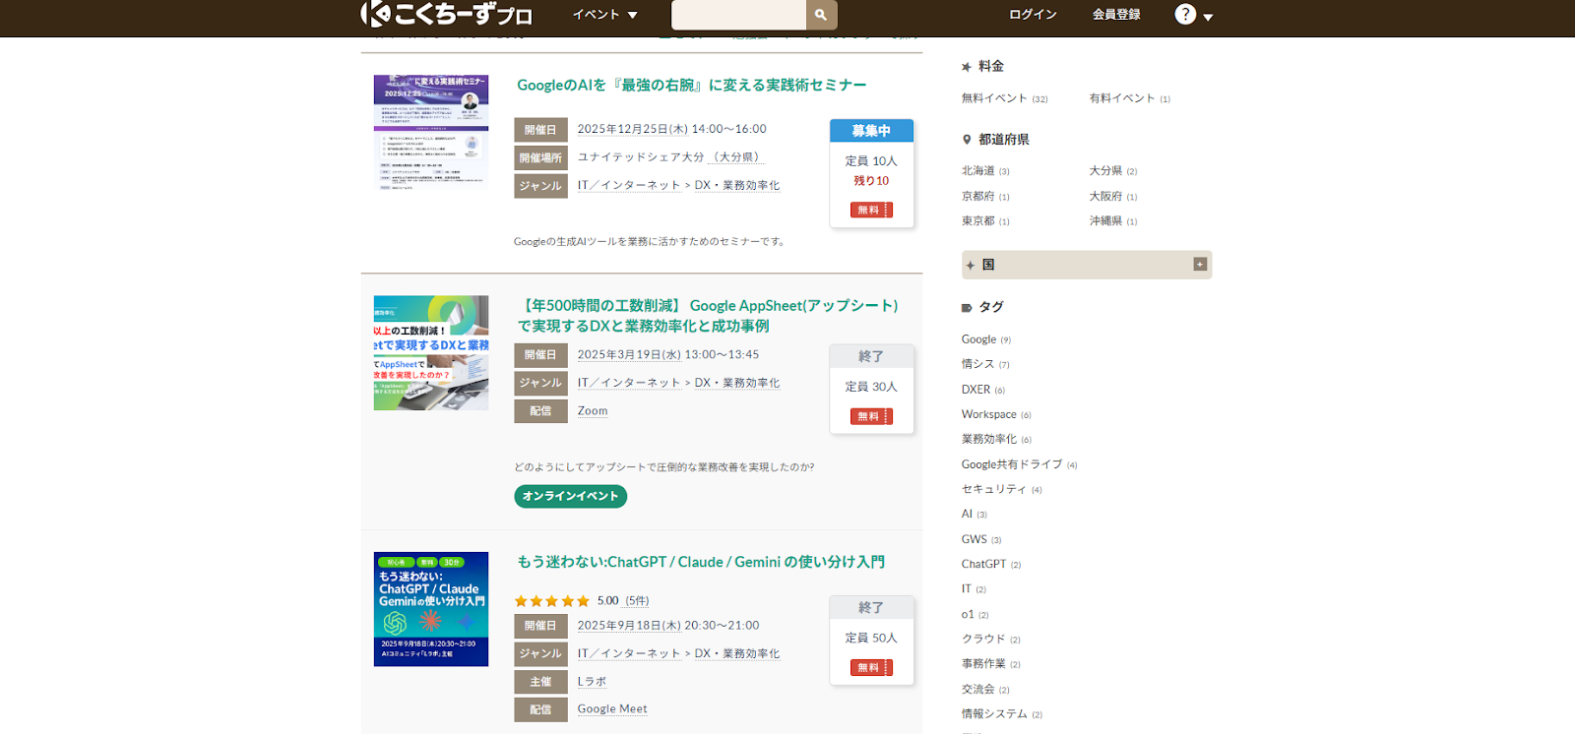
Task: Select the セキュリティ tag
Action: pyautogui.click(x=1001, y=489)
